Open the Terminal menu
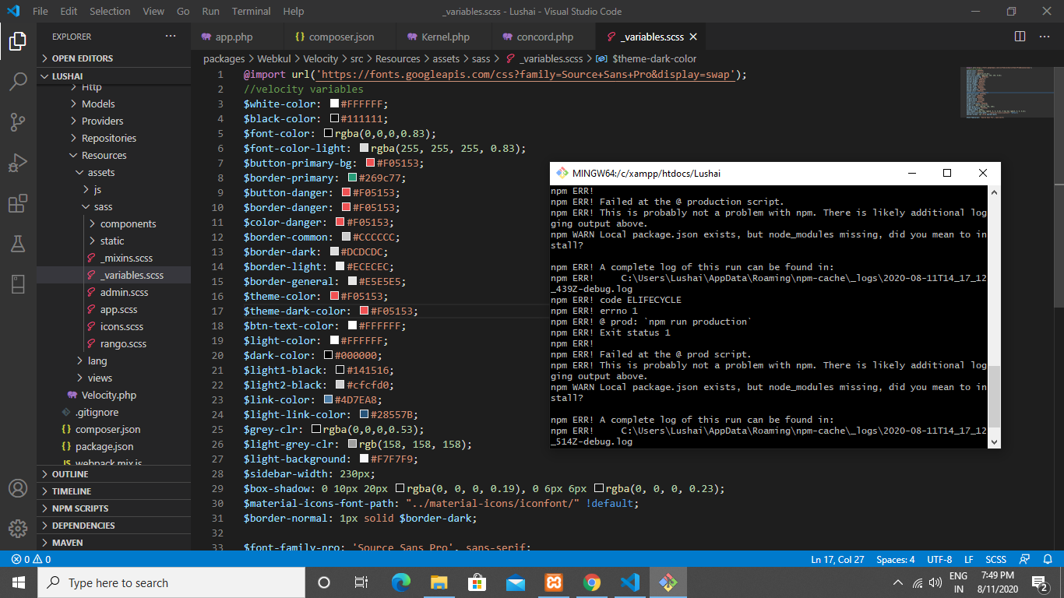The height and width of the screenshot is (598, 1064). [251, 11]
